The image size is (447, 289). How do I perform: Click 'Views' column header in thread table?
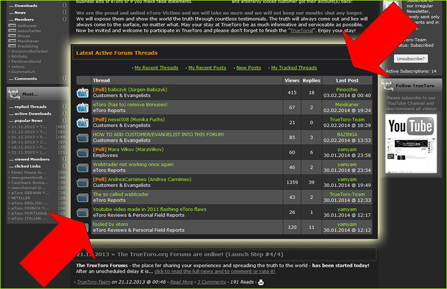click(x=292, y=80)
